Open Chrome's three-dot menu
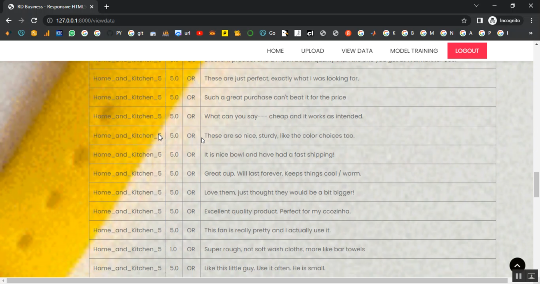 [x=531, y=21]
